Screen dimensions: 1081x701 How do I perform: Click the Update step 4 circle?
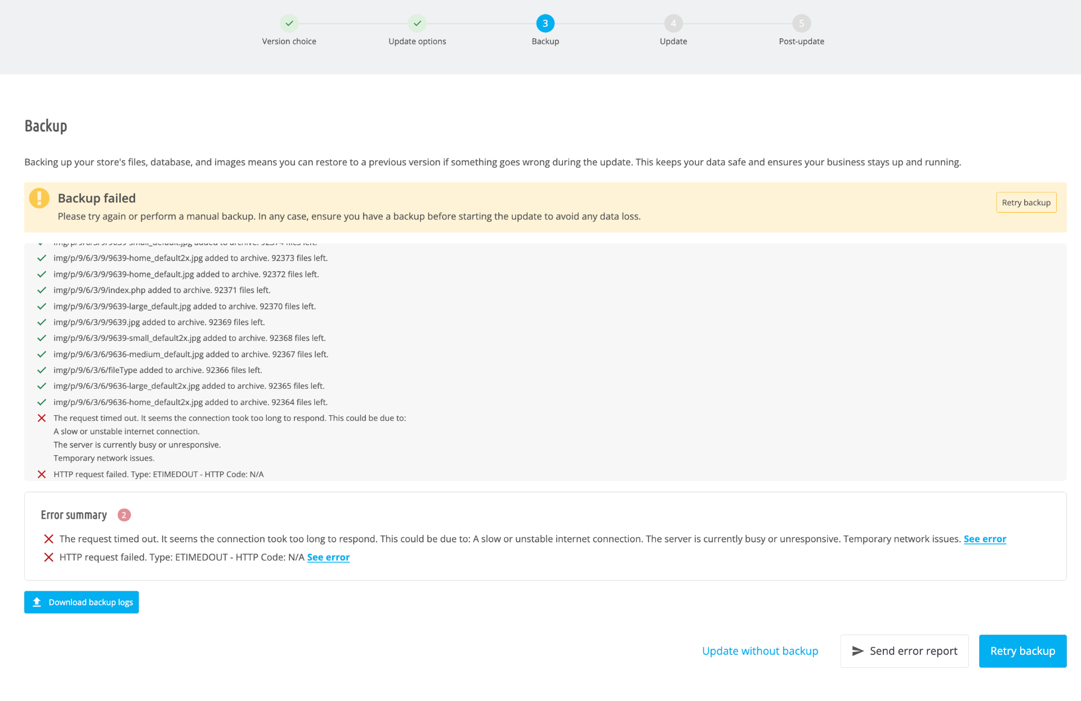pos(673,24)
